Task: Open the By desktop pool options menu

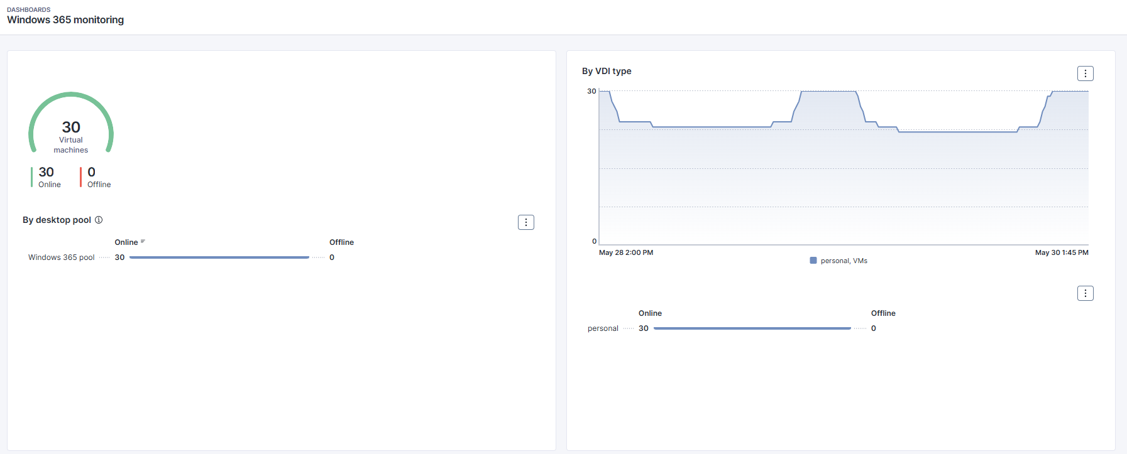Action: tap(526, 222)
